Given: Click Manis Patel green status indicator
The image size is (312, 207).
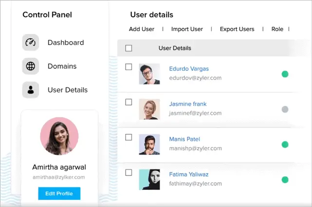Looking at the screenshot, I should 285,144.
